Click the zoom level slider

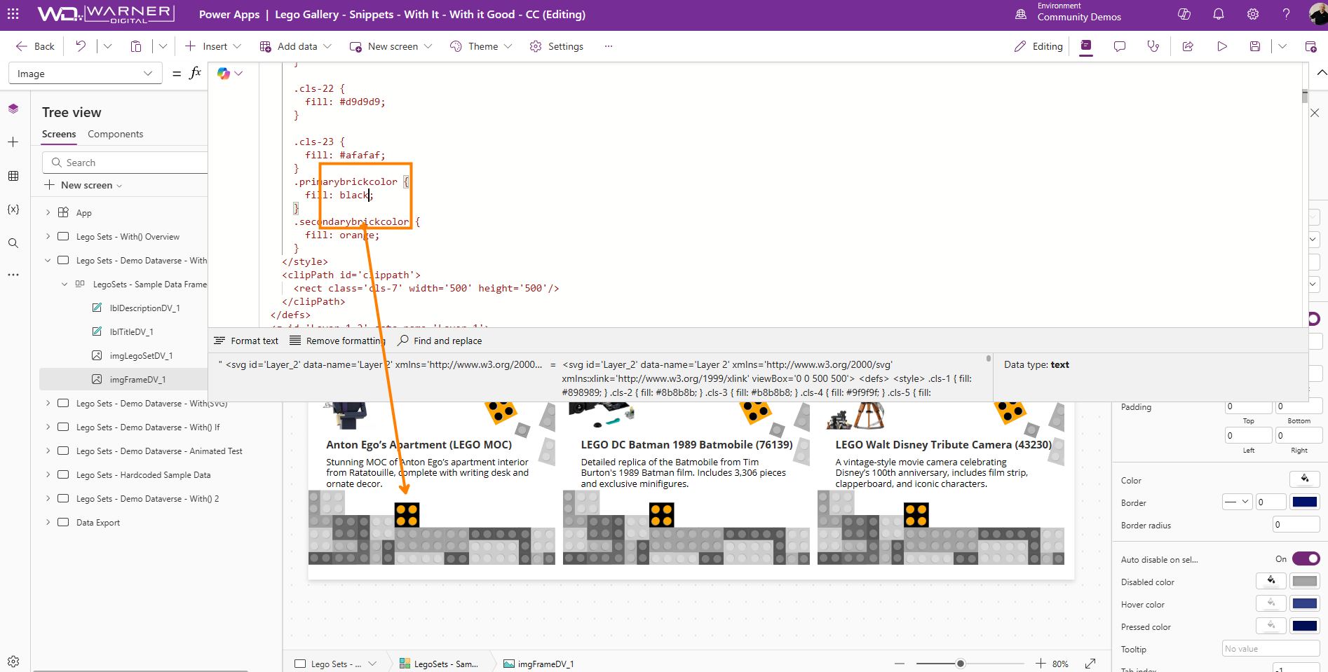click(970, 664)
